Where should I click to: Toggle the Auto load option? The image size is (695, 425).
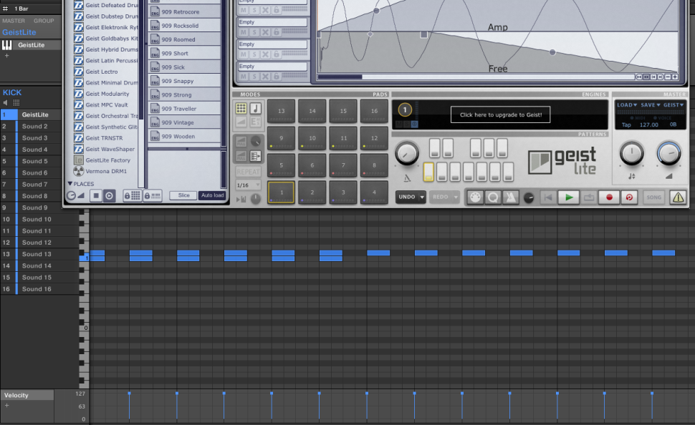point(212,195)
